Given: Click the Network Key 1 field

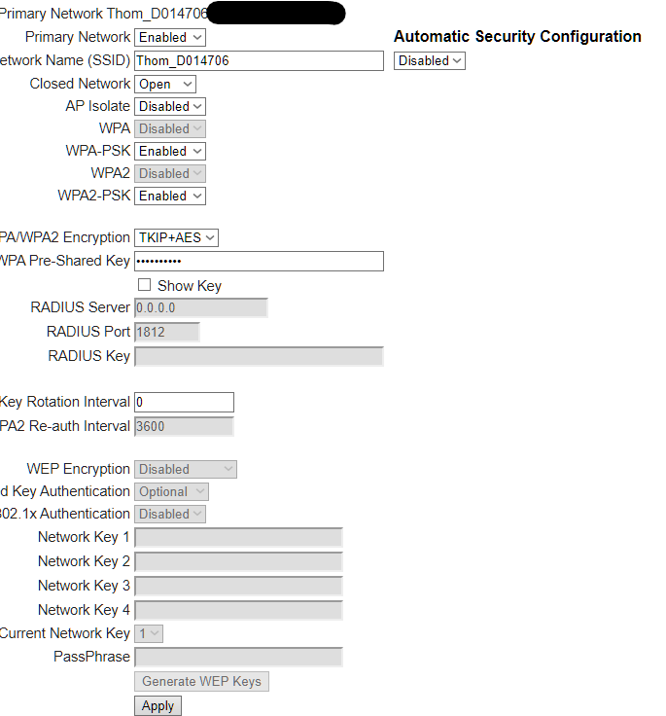Looking at the screenshot, I should tap(238, 537).
